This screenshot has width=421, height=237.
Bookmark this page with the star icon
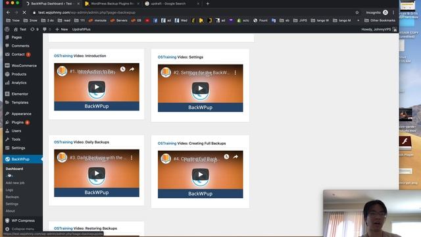pos(357,13)
